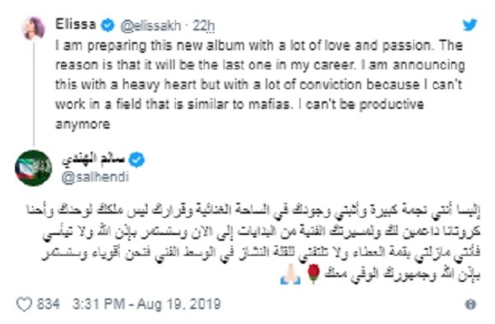Image resolution: width=495 pixels, height=324 pixels.
Task: Click the Twitter bird logo icon
Action: [469, 25]
